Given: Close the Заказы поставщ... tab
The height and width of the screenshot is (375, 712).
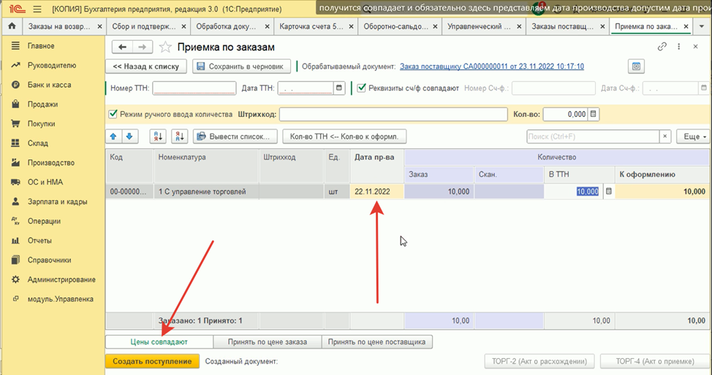Looking at the screenshot, I should [602, 26].
